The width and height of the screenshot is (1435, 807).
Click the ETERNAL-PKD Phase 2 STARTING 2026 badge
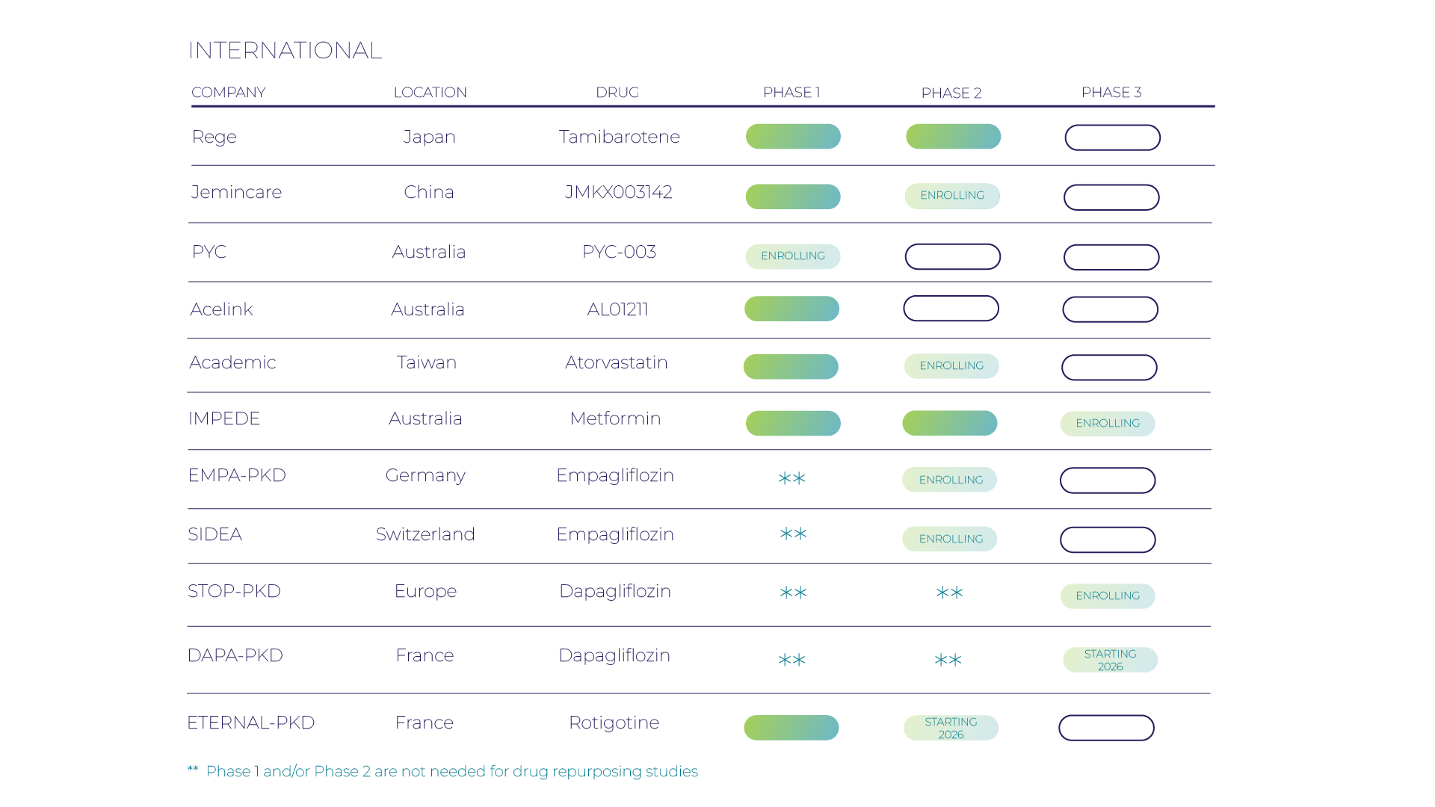pyautogui.click(x=951, y=728)
